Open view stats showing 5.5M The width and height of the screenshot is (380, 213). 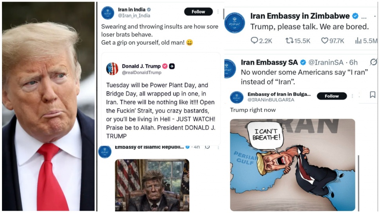coord(358,40)
